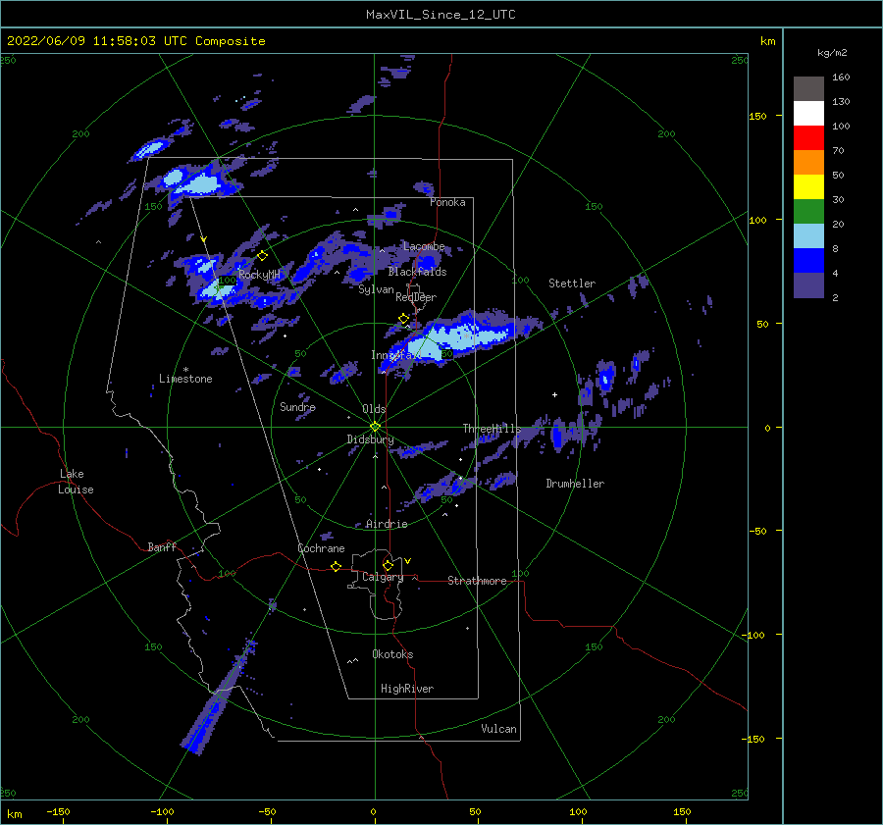Click the 2022/06/09 11:58:03 UTC Composite timestamp

coord(135,41)
